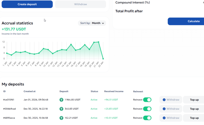Image resolution: width=204 pixels, height=125 pixels.
Task: Click the chevron next to Month
Action: pyautogui.click(x=103, y=23)
